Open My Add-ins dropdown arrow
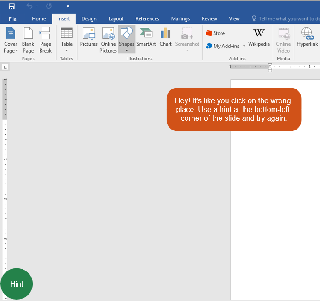 244,46
